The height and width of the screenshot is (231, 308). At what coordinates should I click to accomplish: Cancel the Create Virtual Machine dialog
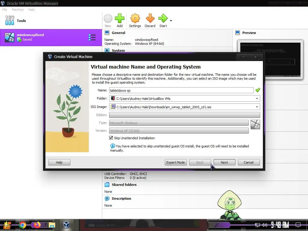pos(248,162)
